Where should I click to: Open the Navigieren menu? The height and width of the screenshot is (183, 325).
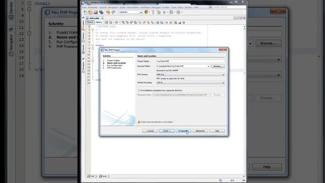pos(113,7)
